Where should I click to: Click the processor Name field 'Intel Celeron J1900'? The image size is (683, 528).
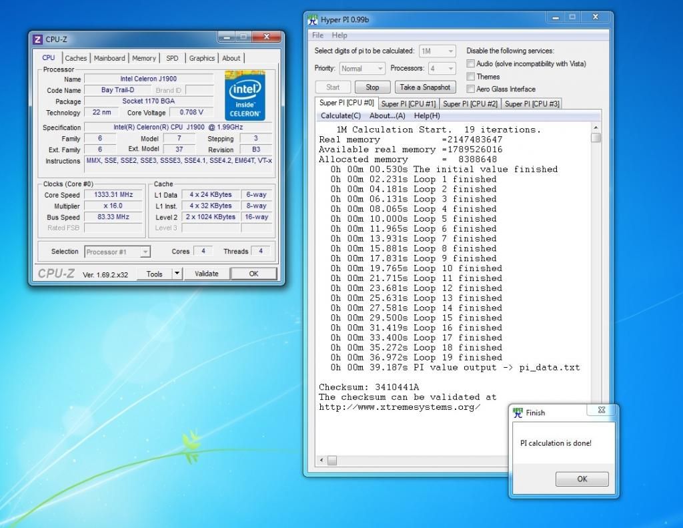point(149,79)
